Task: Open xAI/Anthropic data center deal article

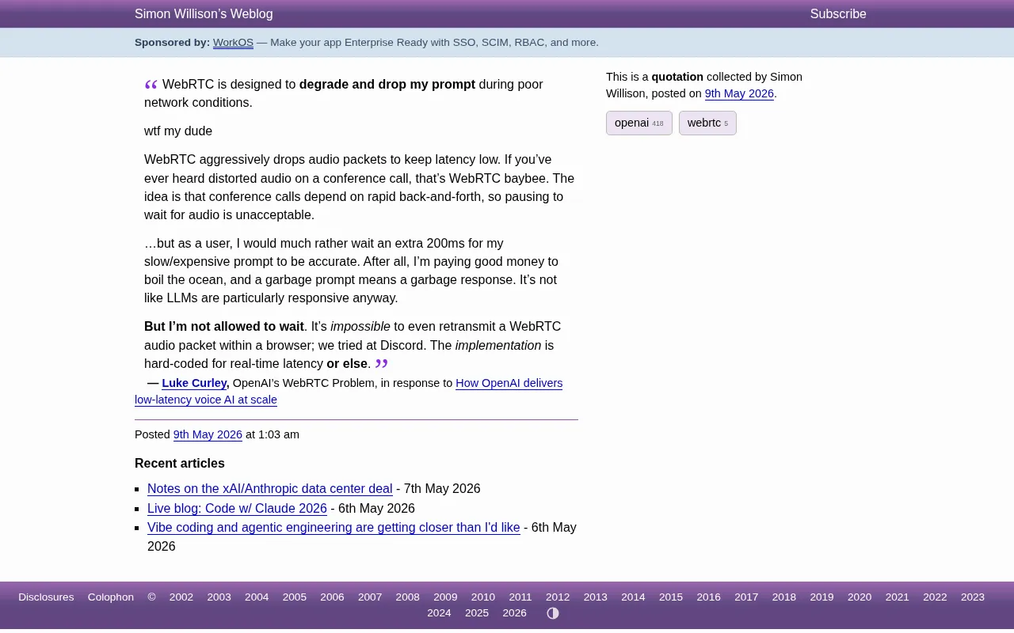Action: pos(269,489)
